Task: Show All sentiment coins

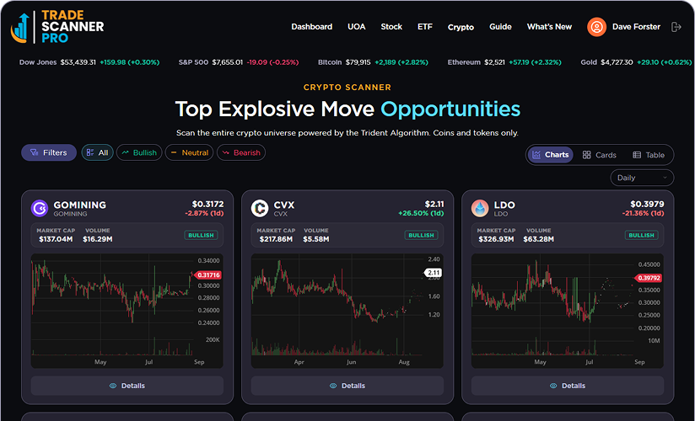Action: (98, 152)
